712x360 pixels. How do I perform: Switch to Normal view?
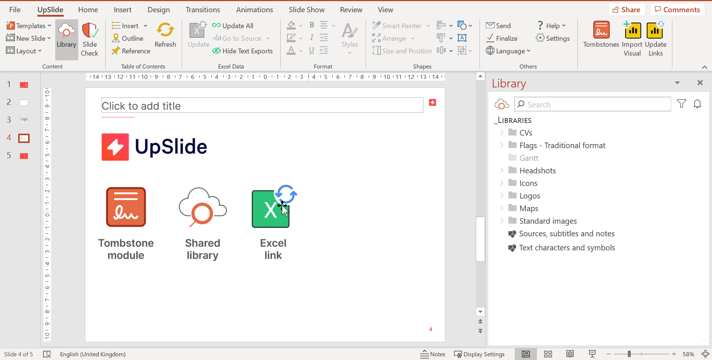526,354
